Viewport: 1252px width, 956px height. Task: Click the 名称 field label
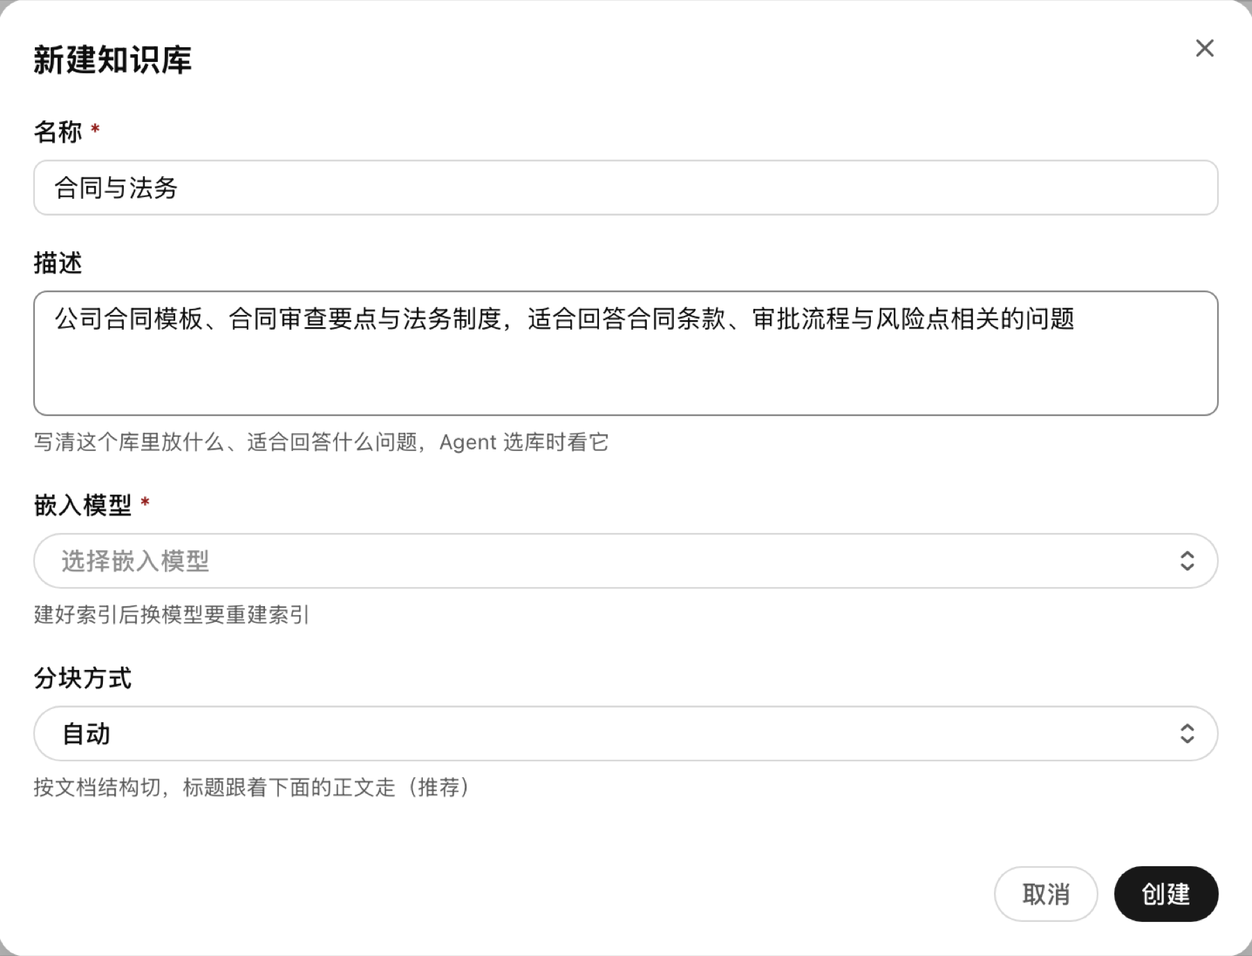tap(58, 132)
